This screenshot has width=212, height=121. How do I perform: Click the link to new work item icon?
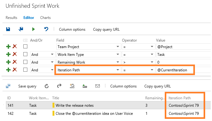(85, 86)
